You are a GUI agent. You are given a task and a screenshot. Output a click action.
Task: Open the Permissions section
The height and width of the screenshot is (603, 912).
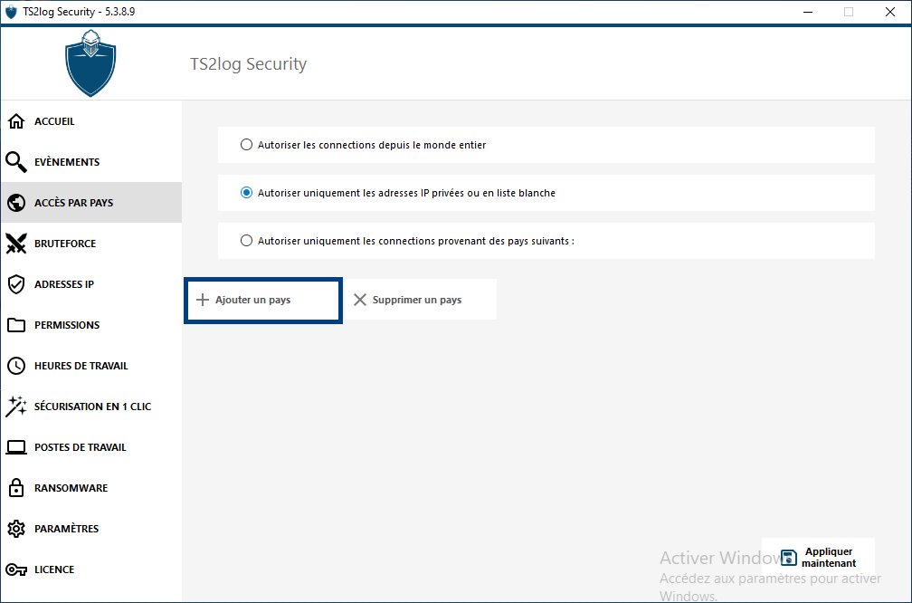91,325
